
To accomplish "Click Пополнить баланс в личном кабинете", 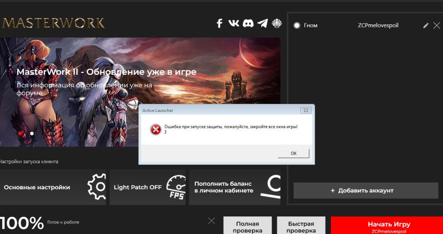I will 234,187.
